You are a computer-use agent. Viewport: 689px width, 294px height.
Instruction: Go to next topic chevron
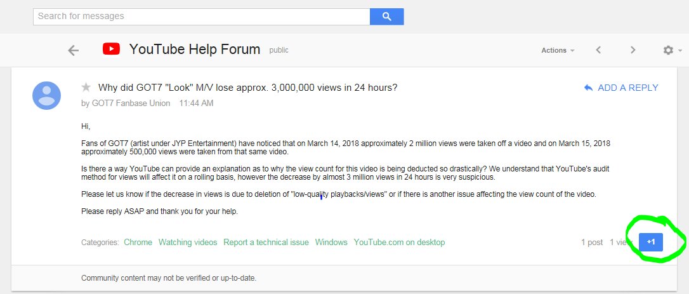633,50
